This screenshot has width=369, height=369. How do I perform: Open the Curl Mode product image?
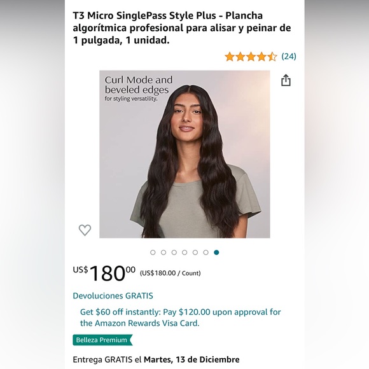(x=184, y=154)
